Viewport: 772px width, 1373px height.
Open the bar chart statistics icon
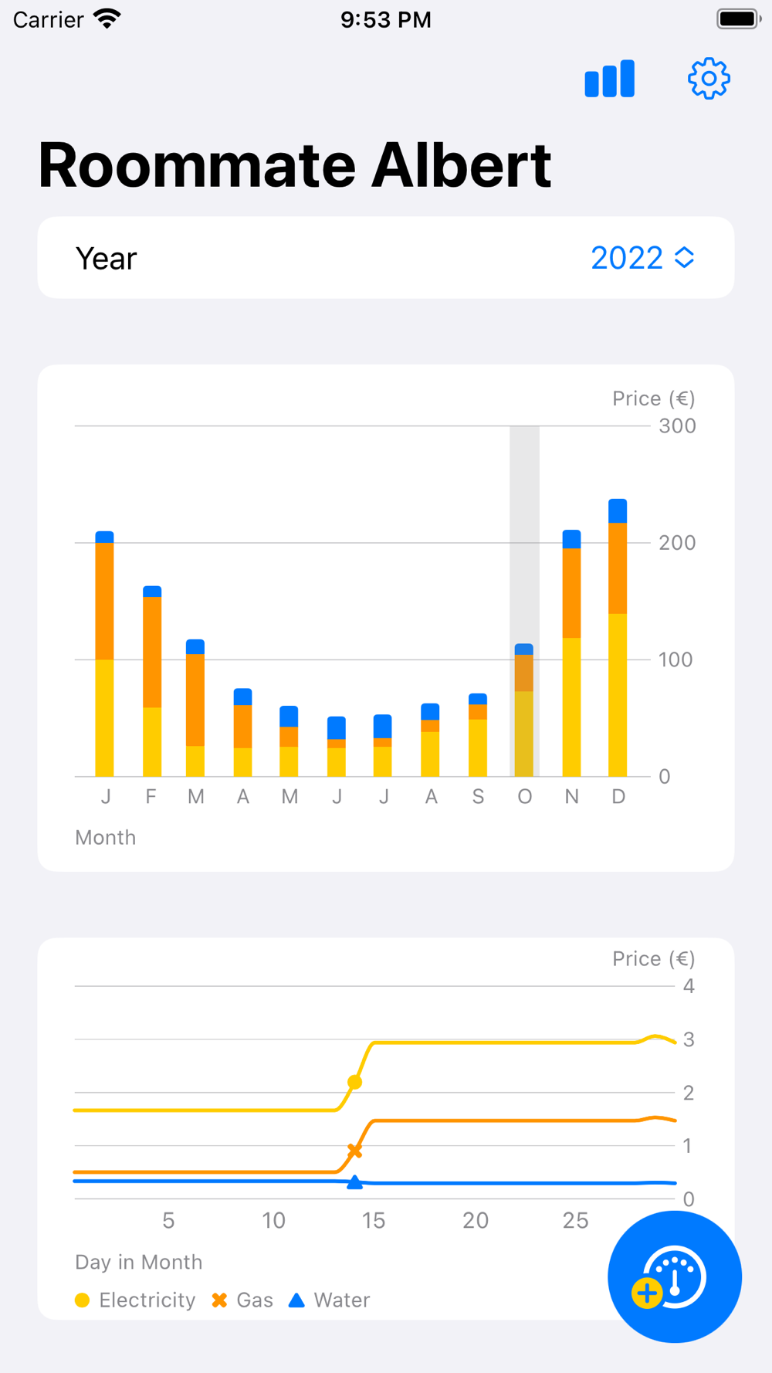pos(609,79)
